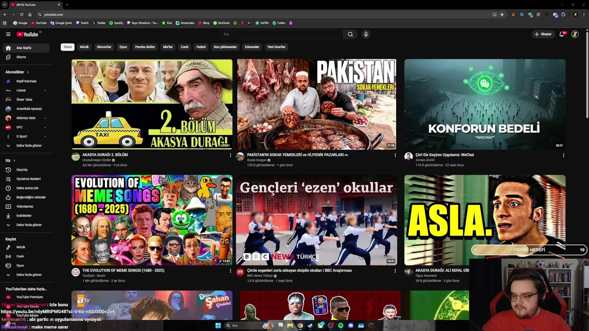
Task: Go to Ana Sayfa in sidebar
Action: 26,48
